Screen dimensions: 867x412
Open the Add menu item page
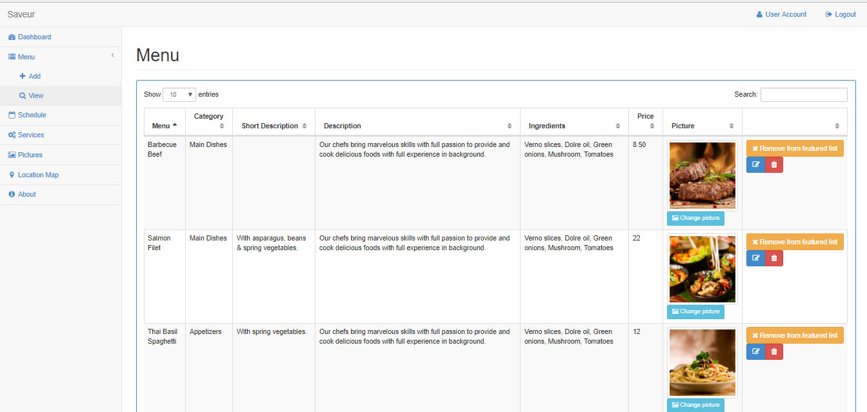pyautogui.click(x=34, y=77)
